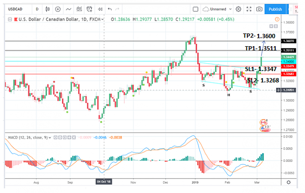Click the MACD histogram value -0.0009

84,138
